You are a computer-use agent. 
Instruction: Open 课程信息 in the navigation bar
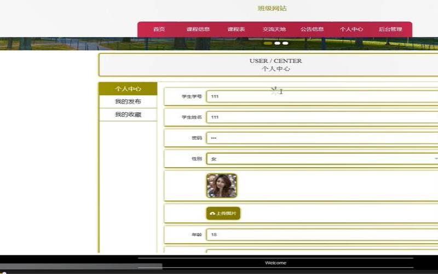(x=198, y=29)
